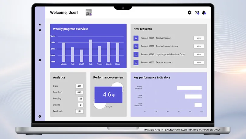Click user icon beside Request #3248
246x139 pixels.
(x=136, y=54)
